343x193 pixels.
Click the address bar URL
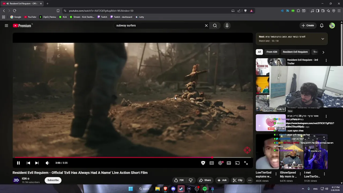101,11
